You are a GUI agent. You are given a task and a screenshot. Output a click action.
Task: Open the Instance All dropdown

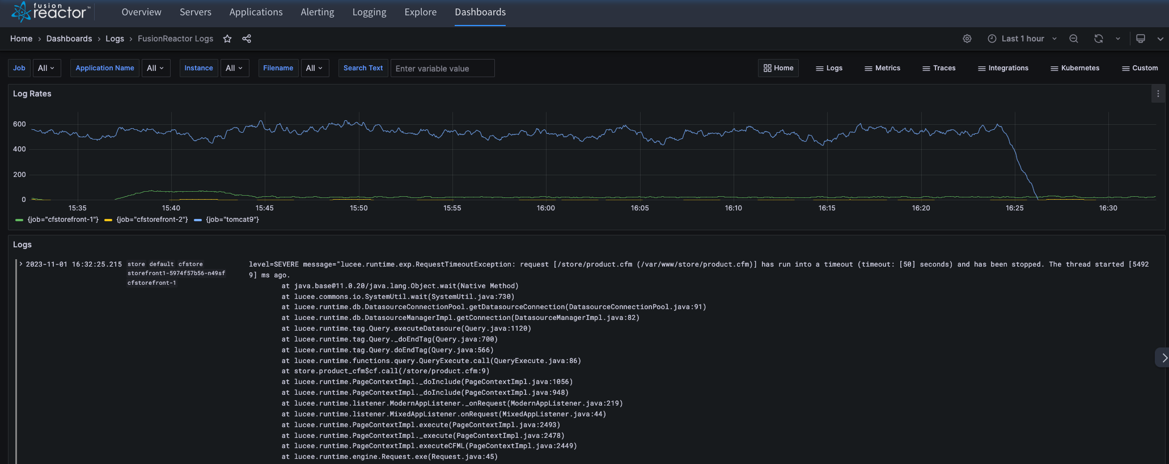tap(234, 68)
